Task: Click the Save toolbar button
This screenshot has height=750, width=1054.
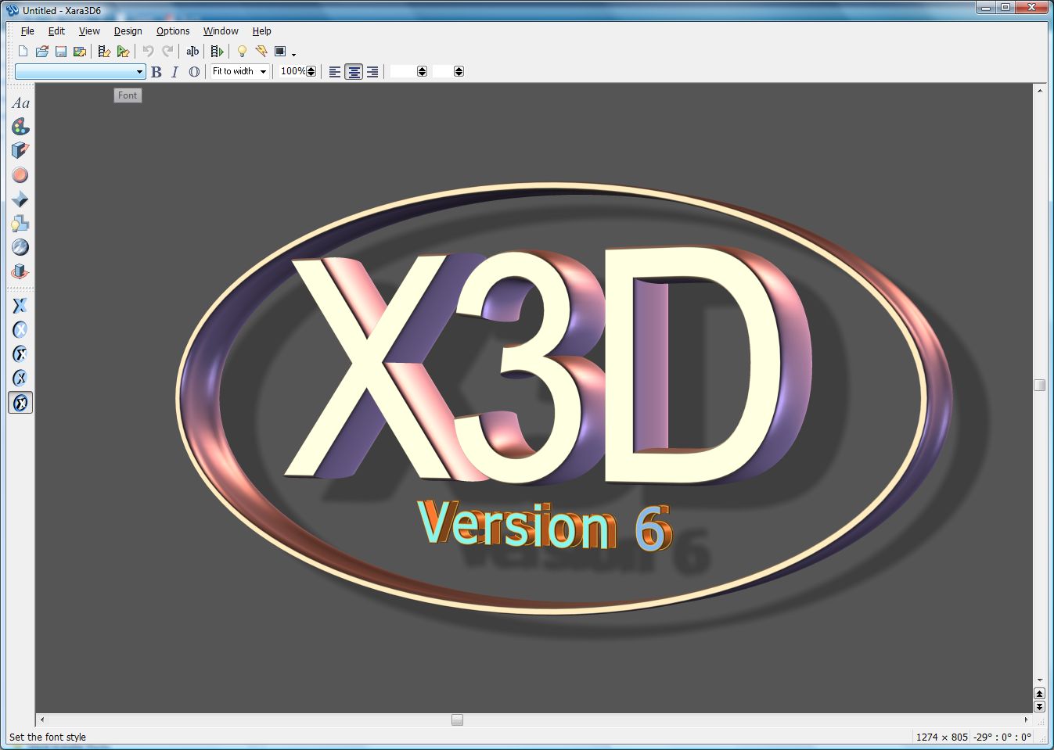Action: 61,51
